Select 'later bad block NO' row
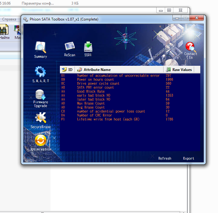Viewport: 218px width, 213px height. (130, 99)
